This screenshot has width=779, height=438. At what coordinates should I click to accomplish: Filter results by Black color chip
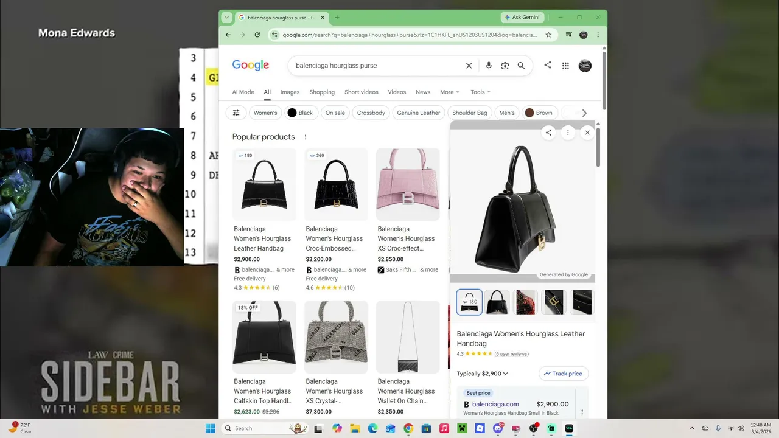tap(300, 113)
